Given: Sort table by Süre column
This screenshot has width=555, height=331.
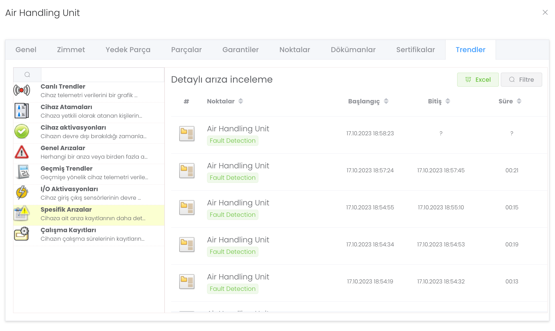Looking at the screenshot, I should pos(519,101).
